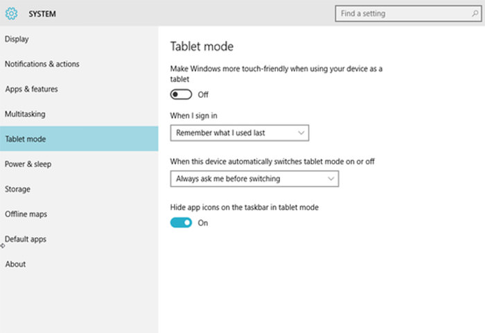Show the About page
This screenshot has width=485, height=333.
tap(15, 264)
